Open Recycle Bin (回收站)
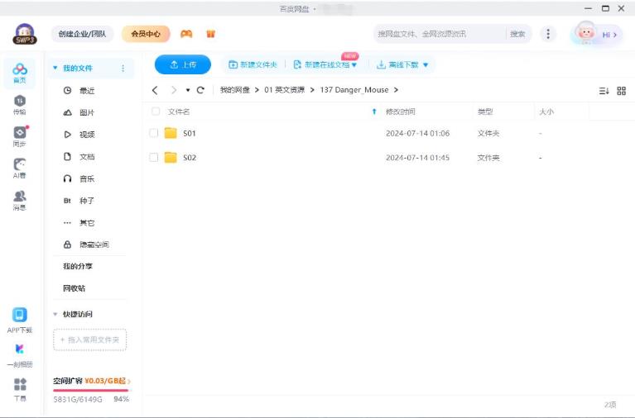The height and width of the screenshot is (418, 635). (75, 288)
